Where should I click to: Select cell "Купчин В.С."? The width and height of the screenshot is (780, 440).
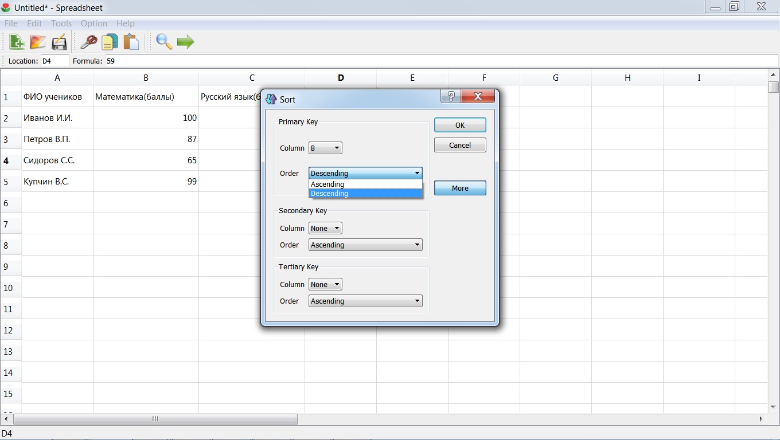[x=57, y=182]
